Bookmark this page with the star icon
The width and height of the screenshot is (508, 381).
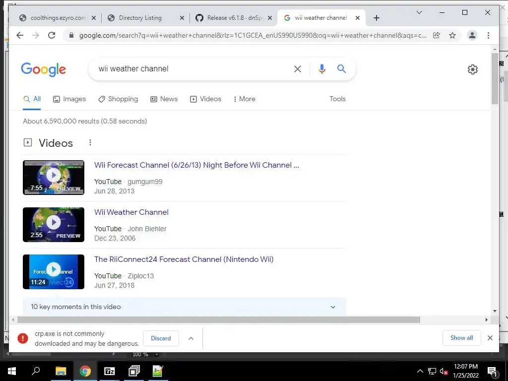click(452, 35)
